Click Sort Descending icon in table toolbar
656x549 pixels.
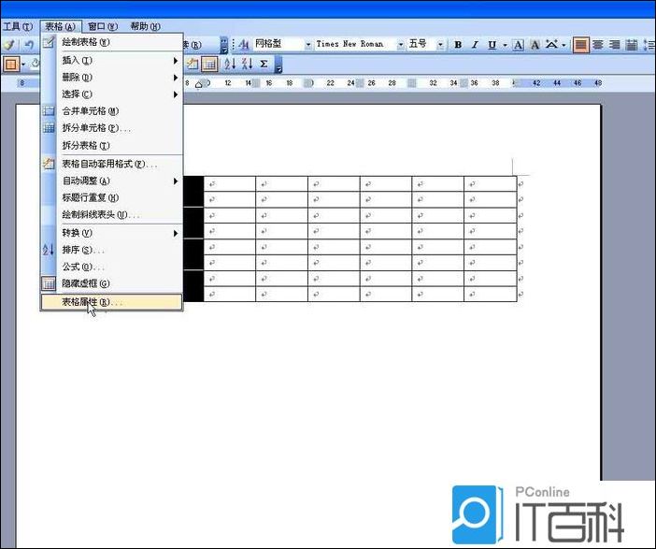click(247, 64)
